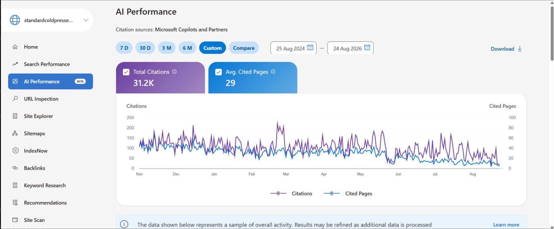Image resolution: width=554 pixels, height=229 pixels.
Task: Open end date calendar icon
Action: click(367, 47)
